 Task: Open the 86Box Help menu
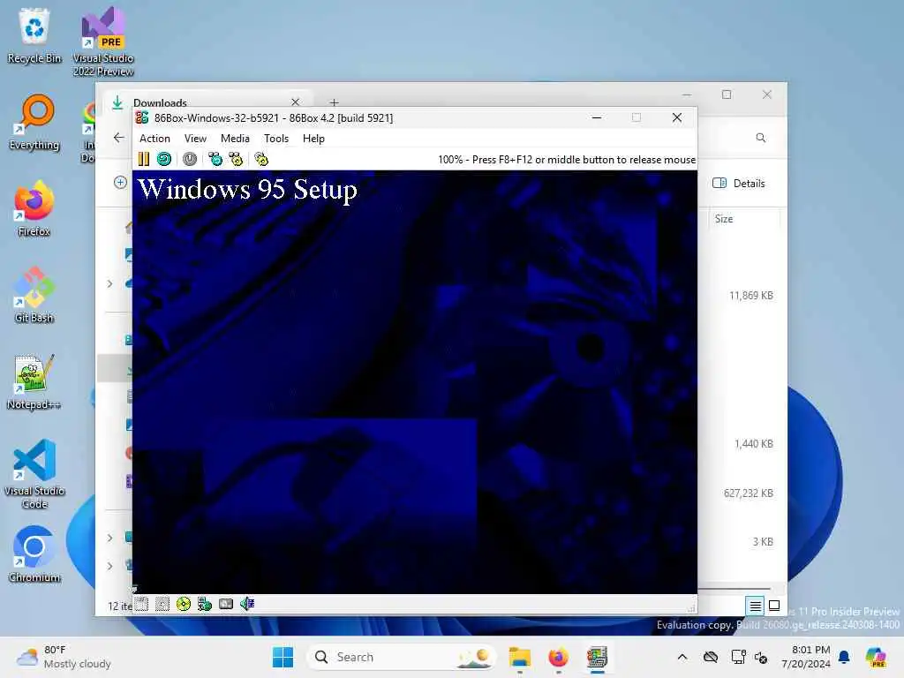pos(313,139)
